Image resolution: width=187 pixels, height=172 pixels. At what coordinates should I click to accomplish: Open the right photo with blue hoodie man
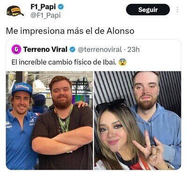[137, 120]
